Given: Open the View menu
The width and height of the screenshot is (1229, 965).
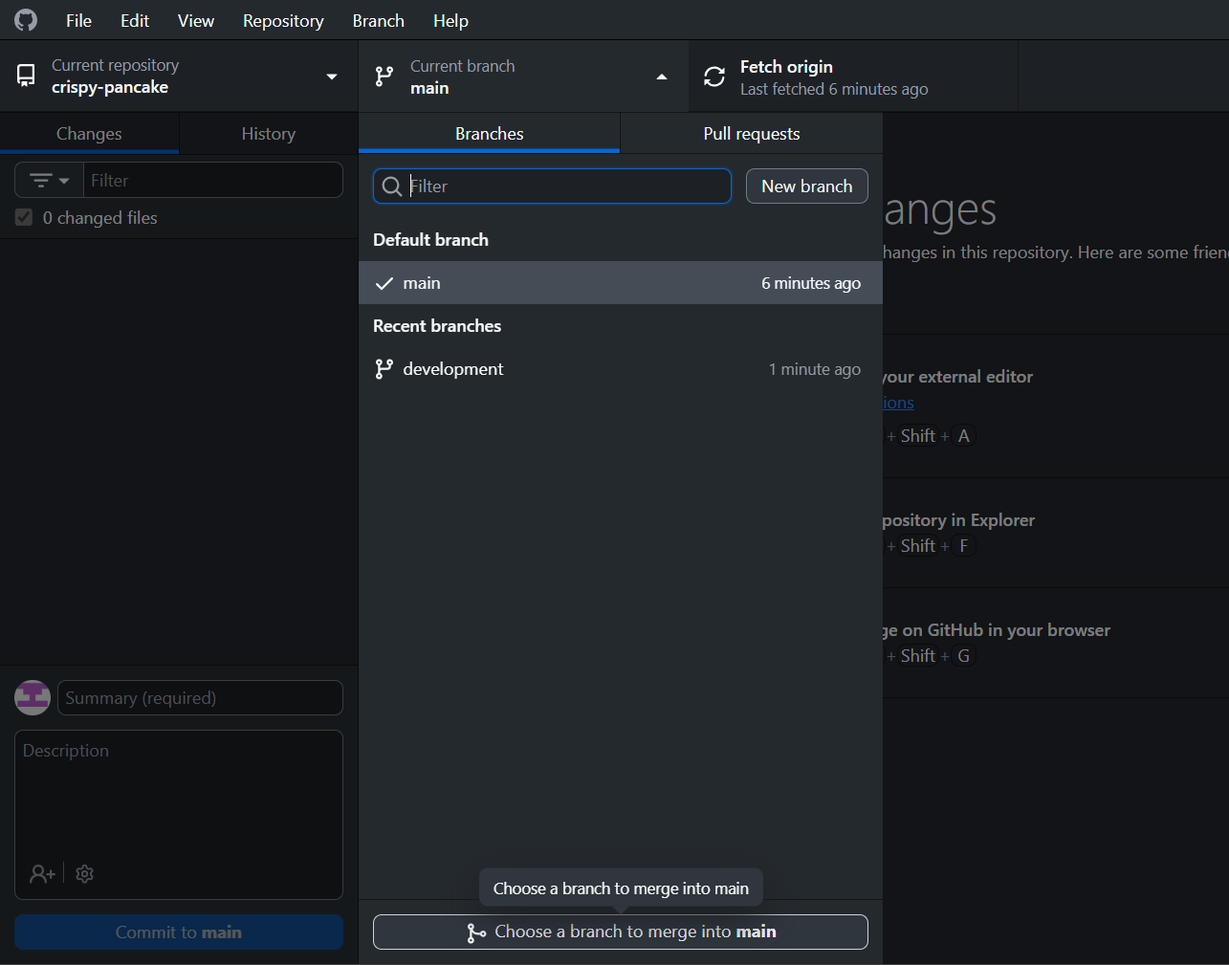Looking at the screenshot, I should click(x=196, y=20).
